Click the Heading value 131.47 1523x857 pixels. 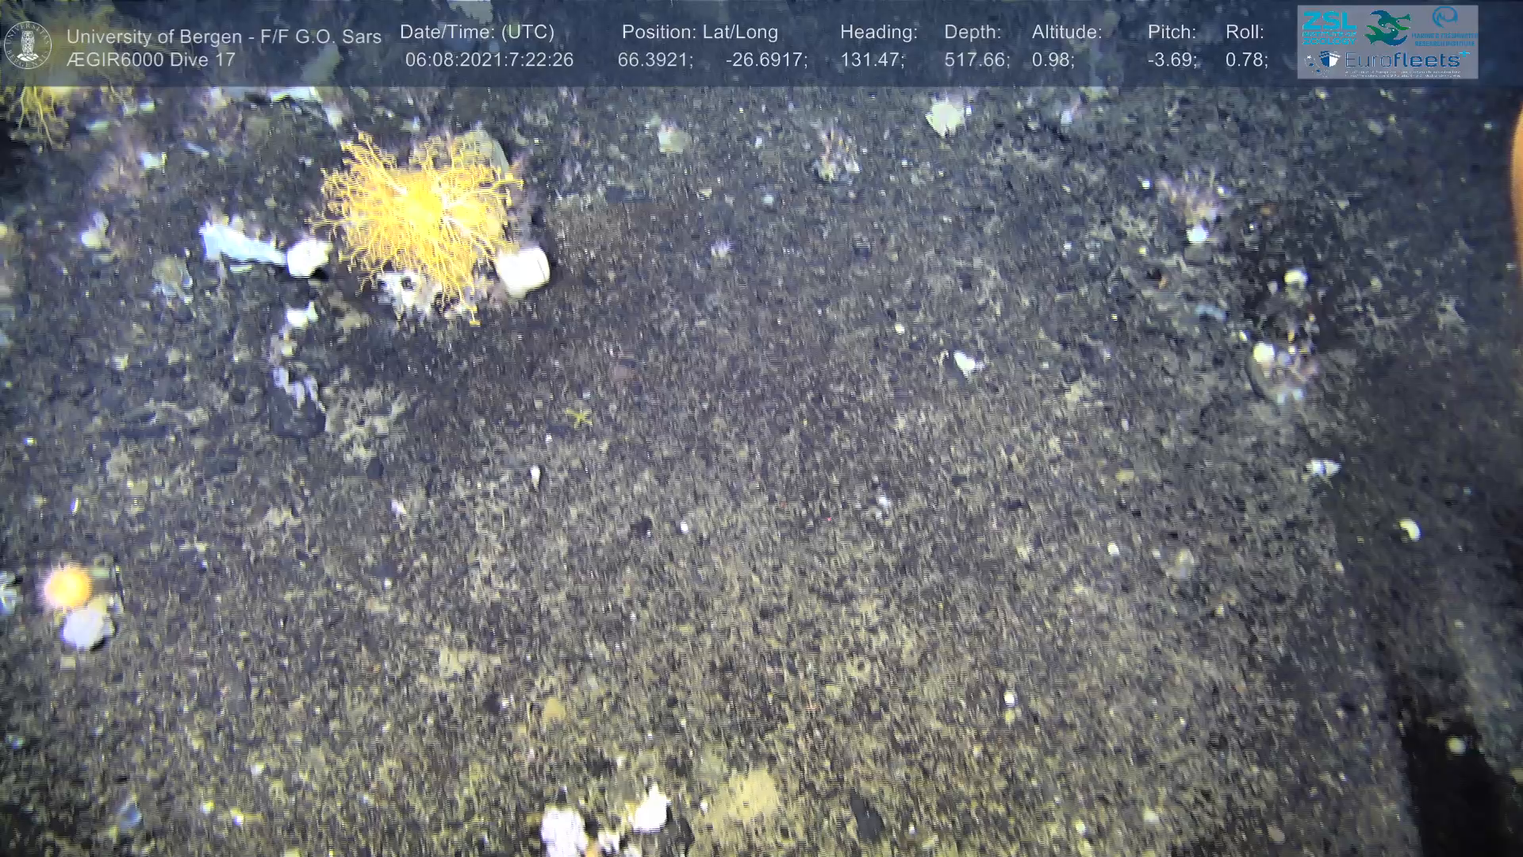coord(872,60)
